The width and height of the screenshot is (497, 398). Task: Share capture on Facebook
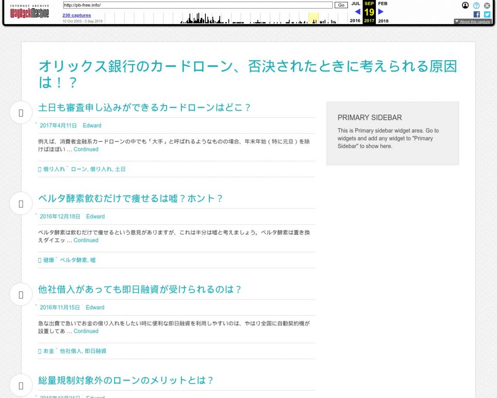477,14
